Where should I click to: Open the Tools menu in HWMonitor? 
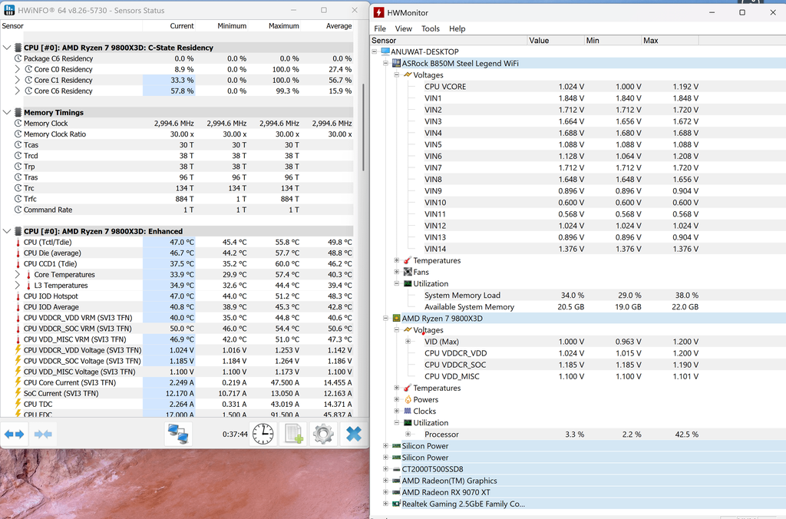[430, 28]
